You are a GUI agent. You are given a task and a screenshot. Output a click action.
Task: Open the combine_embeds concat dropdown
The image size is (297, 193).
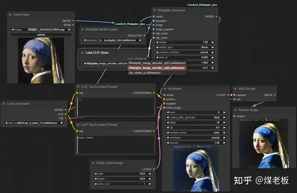[x=185, y=52]
